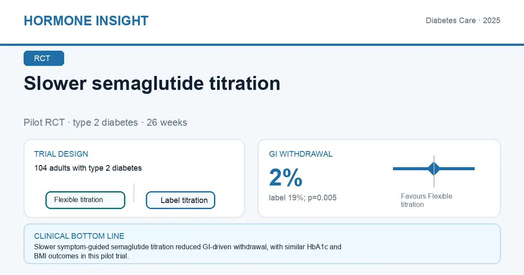Click the vertical reference line in the plot
524x275 pixels.
coord(434,171)
